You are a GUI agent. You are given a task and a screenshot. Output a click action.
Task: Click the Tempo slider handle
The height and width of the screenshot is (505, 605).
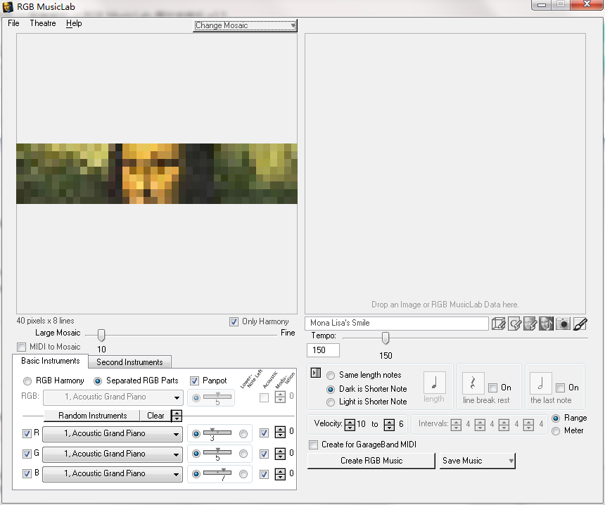(x=385, y=338)
